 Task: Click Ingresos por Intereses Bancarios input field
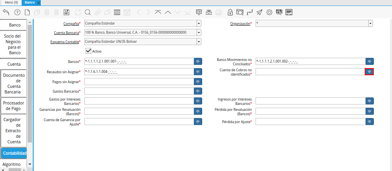[x=311, y=101]
